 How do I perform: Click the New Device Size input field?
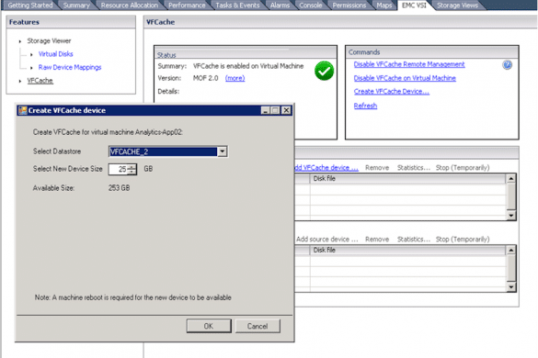[x=119, y=169]
